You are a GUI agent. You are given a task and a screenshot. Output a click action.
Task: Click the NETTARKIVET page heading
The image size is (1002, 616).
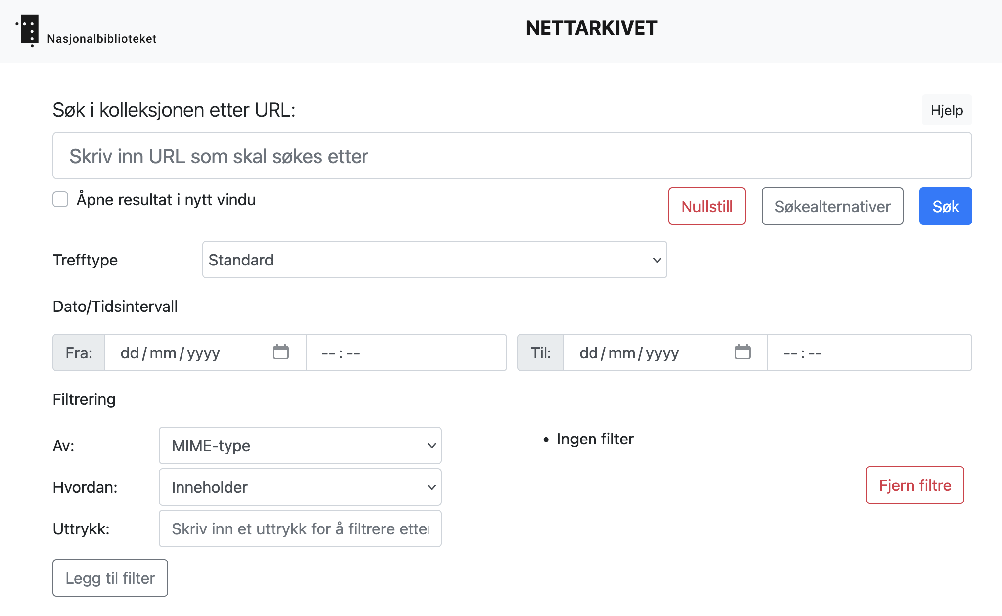click(591, 28)
